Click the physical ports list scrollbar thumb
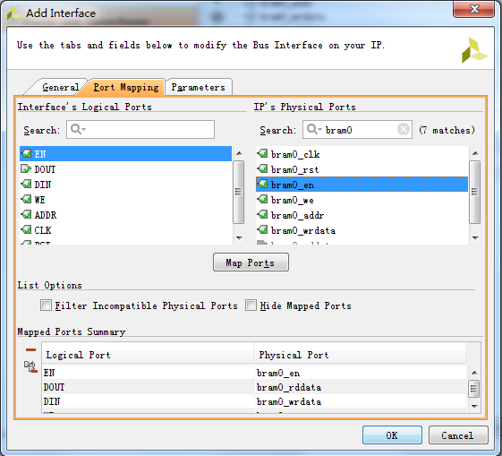502x456 pixels. point(475,192)
